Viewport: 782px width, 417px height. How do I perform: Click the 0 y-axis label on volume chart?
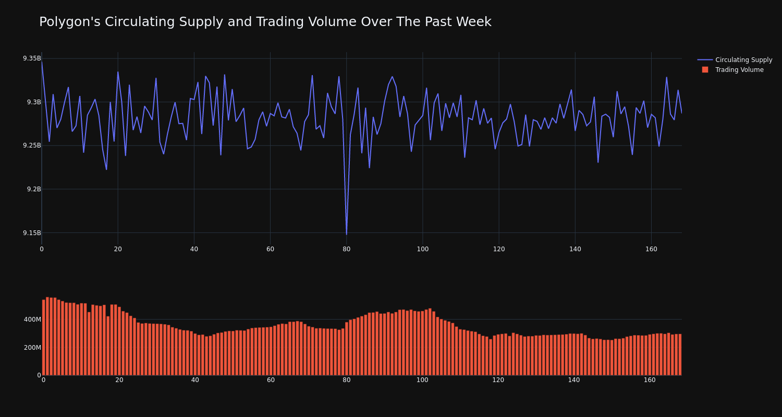pos(39,375)
